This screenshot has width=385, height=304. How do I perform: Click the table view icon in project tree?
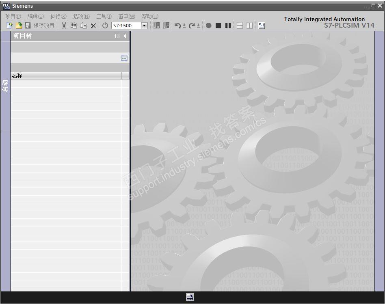pos(124,58)
